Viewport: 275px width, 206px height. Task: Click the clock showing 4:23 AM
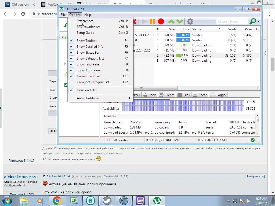coord(261,199)
